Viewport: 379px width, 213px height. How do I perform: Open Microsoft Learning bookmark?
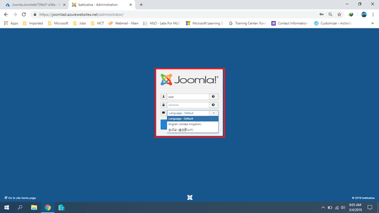[x=205, y=23]
